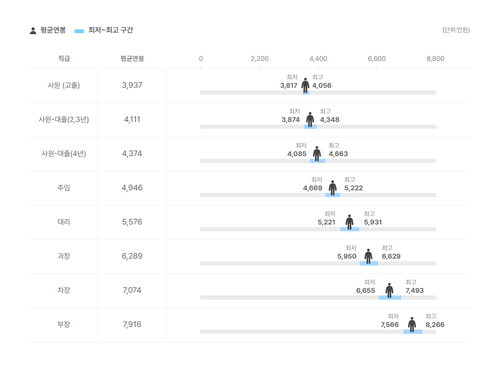Click the person icon in 대리 row
The height and width of the screenshot is (368, 501).
[x=350, y=222]
